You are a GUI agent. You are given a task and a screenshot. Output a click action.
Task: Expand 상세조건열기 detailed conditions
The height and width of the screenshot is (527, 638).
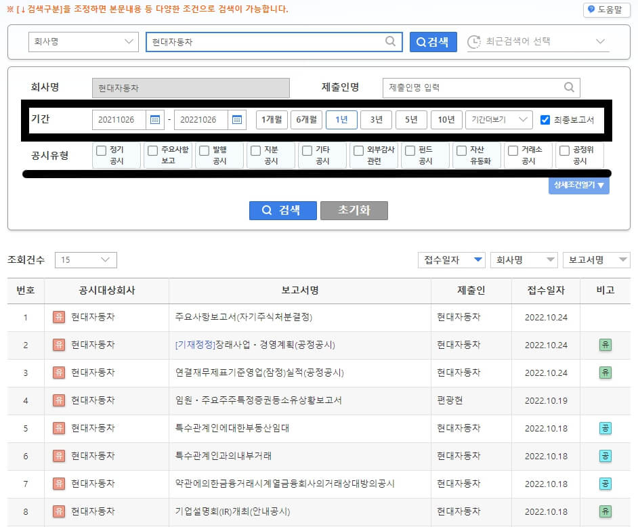click(x=578, y=185)
